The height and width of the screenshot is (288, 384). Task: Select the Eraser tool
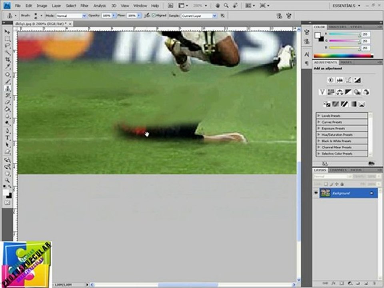click(7, 102)
